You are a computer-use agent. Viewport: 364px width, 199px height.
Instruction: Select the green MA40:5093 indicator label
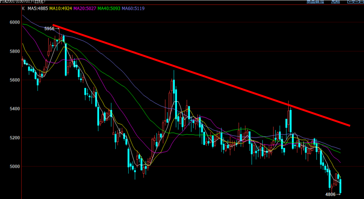click(109, 8)
